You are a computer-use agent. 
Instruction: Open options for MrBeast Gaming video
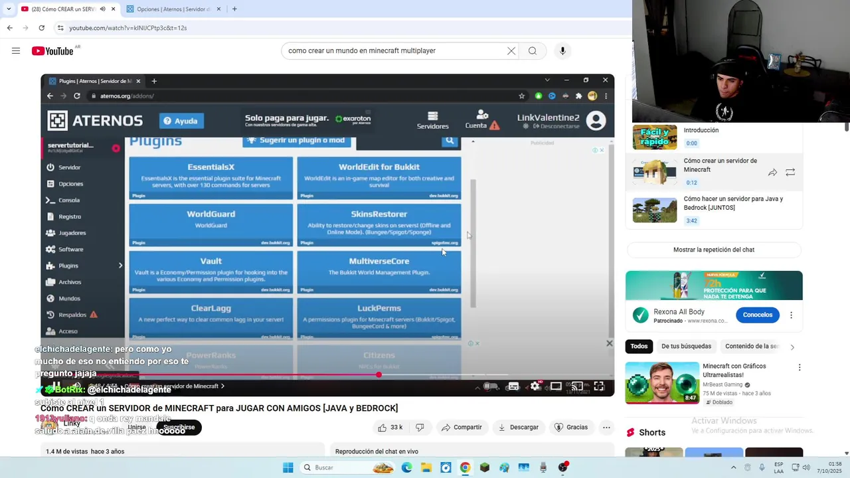pos(800,367)
